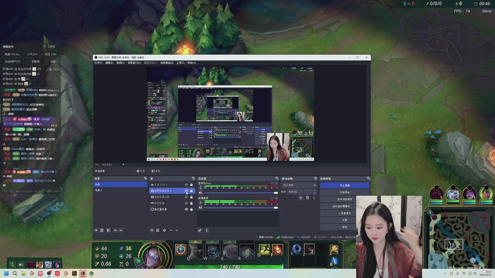The width and height of the screenshot is (495, 278).
Task: Open Windows taskbar search icon
Action: pyautogui.click(x=15, y=273)
